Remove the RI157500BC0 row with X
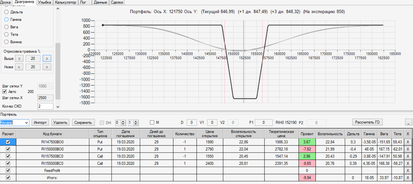The image size is (413, 184). (x=408, y=156)
